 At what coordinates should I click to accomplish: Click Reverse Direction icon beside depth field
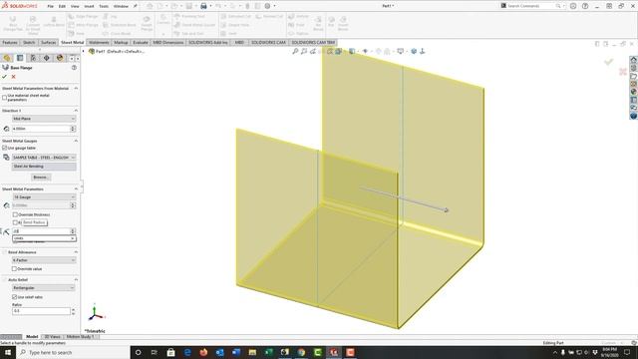pos(6,129)
